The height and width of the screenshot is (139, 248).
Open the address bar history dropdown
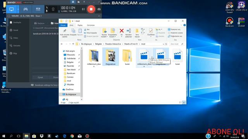click(x=163, y=44)
